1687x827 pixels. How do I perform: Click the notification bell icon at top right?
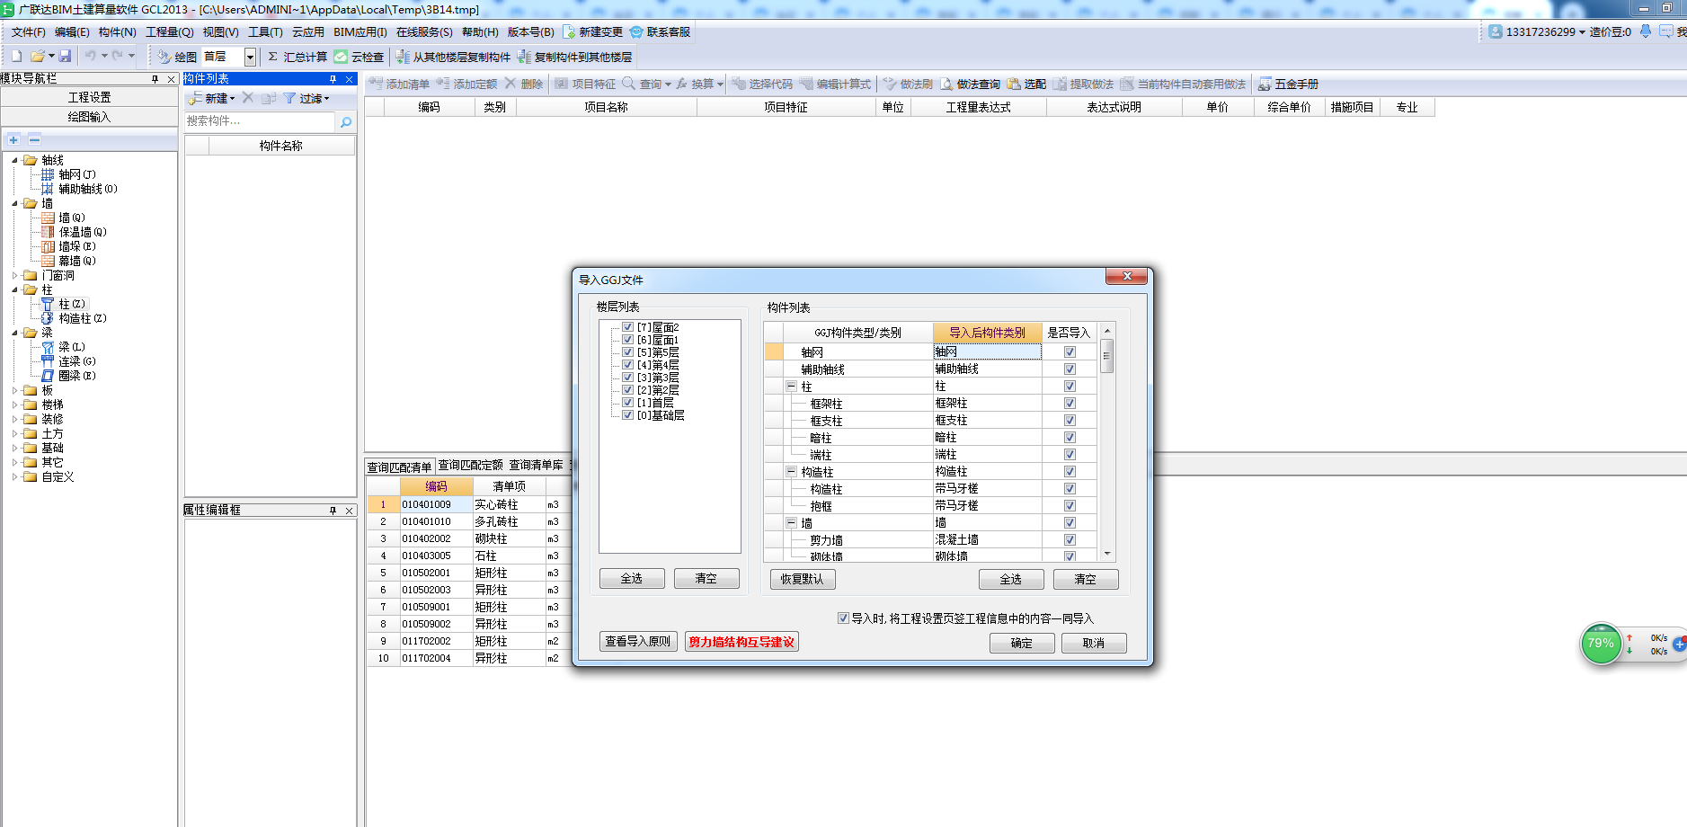1646,31
